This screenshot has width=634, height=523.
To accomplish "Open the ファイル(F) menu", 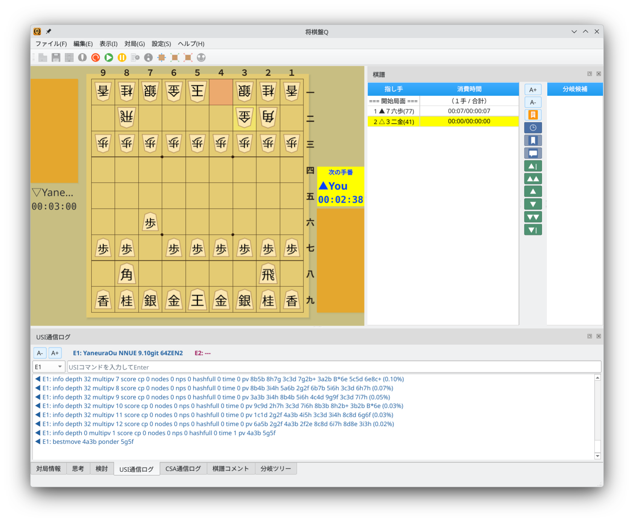I will [x=51, y=44].
